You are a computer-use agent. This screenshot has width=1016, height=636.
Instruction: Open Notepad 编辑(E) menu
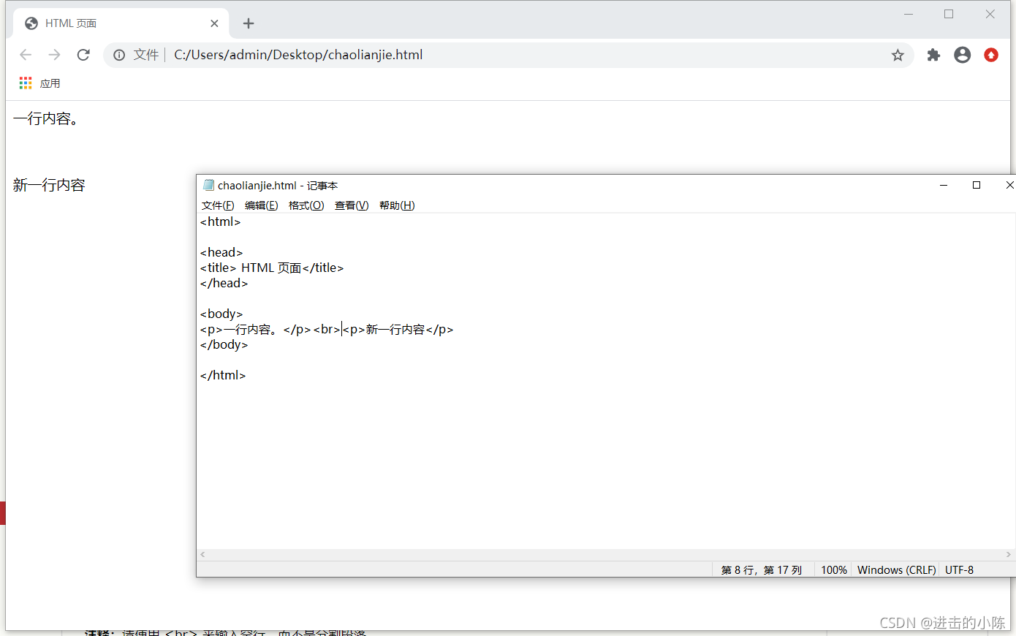coord(261,205)
